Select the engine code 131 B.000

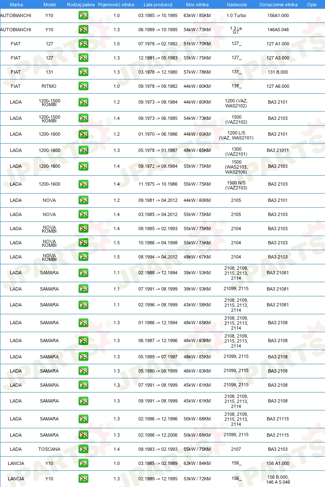278,72
